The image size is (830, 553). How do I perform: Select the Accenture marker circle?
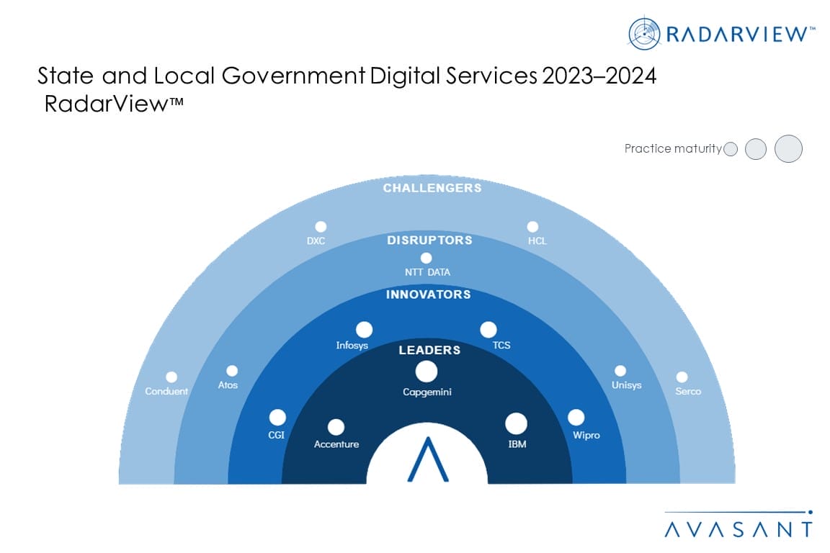click(x=336, y=427)
